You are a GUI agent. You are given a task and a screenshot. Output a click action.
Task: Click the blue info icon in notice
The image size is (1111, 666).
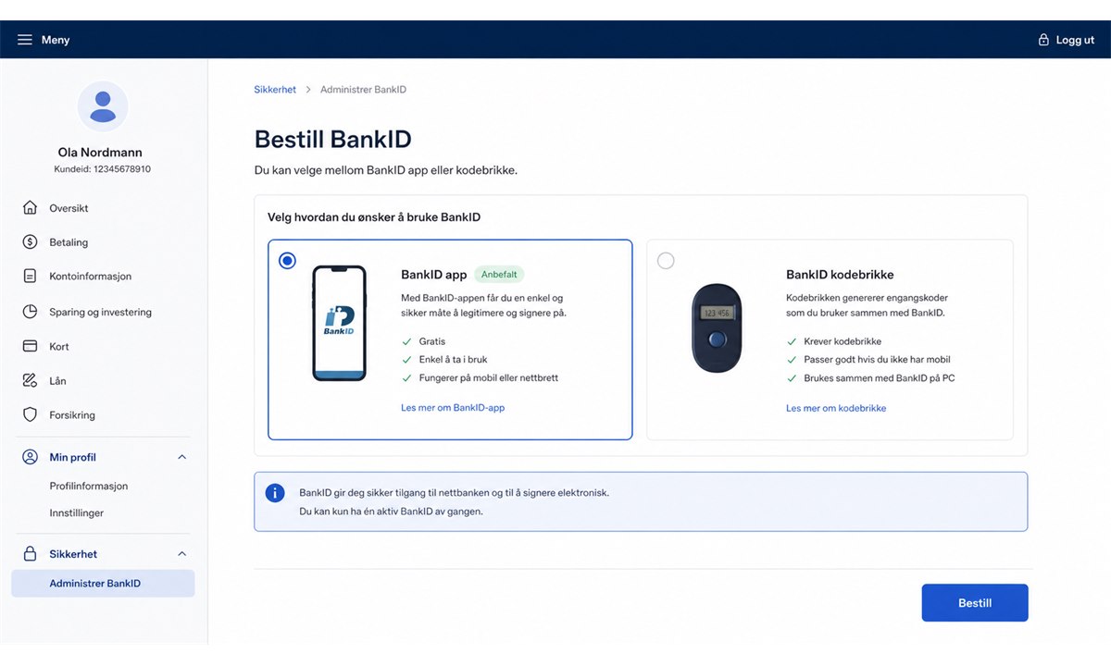click(x=275, y=493)
